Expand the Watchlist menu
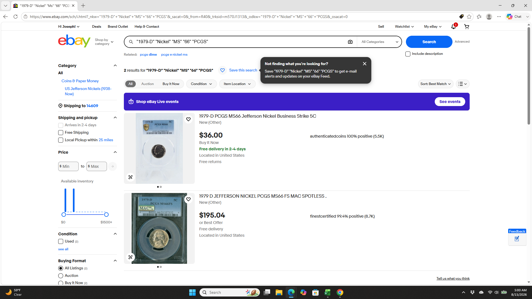 (x=404, y=27)
